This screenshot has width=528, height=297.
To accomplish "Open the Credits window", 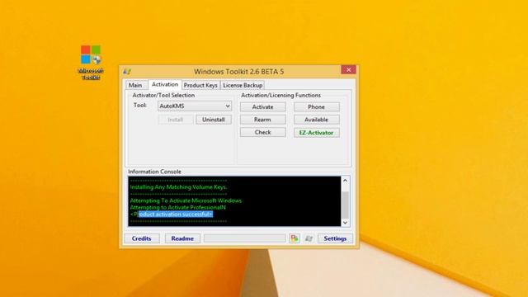I will [142, 238].
